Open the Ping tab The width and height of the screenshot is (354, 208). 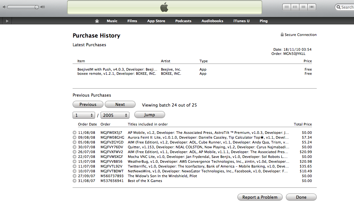[x=263, y=21]
